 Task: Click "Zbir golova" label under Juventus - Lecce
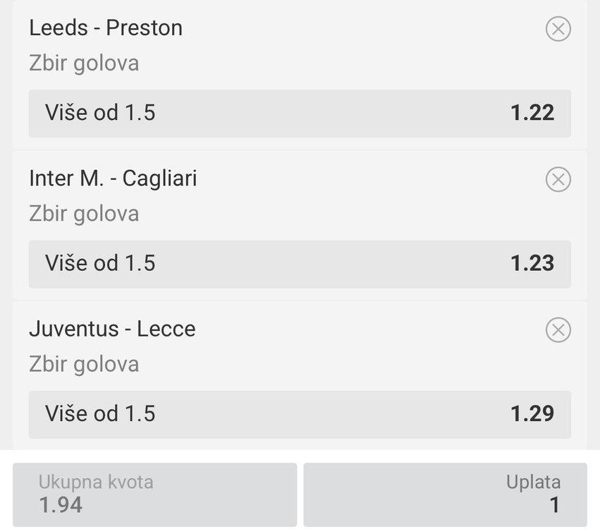(x=84, y=364)
